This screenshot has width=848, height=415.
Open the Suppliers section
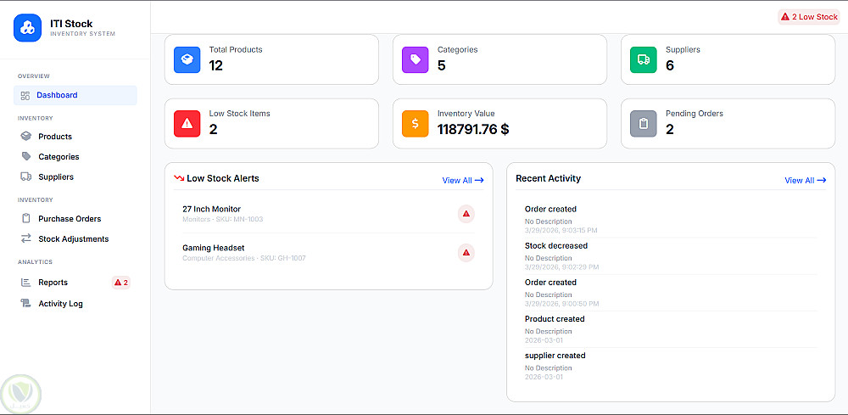[x=56, y=177]
